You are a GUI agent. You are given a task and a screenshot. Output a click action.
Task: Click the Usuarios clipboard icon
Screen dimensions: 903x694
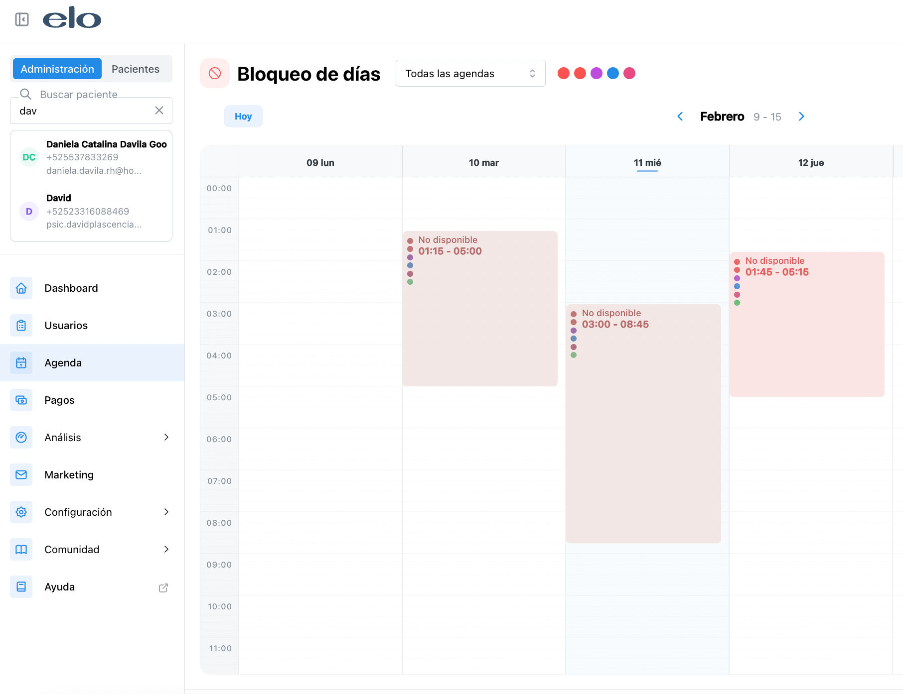21,326
